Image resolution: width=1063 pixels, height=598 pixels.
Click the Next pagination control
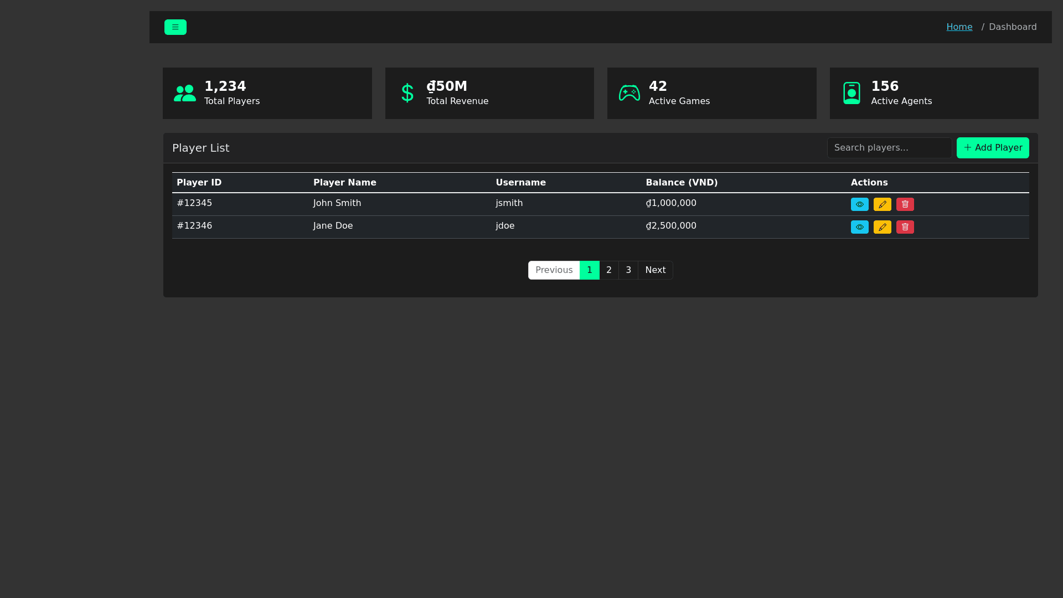coord(655,270)
